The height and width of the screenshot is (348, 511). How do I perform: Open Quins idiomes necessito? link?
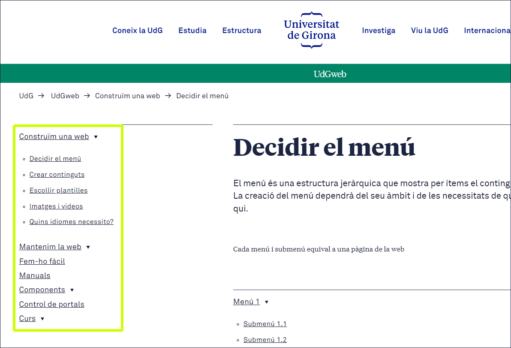pos(71,222)
